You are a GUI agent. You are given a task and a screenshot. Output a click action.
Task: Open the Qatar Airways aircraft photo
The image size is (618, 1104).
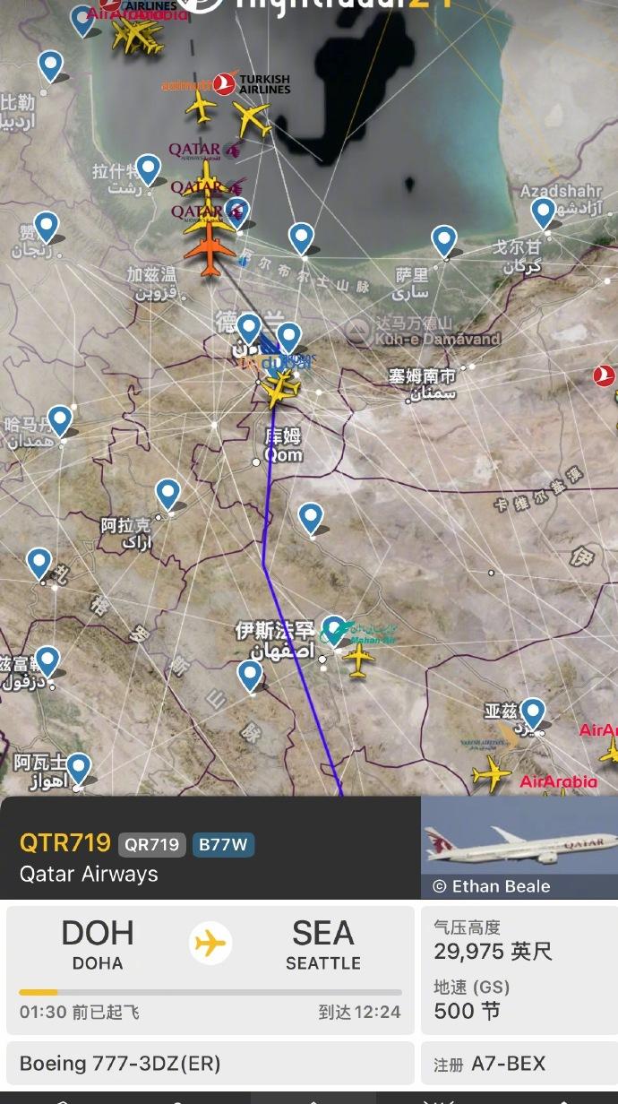click(x=519, y=848)
